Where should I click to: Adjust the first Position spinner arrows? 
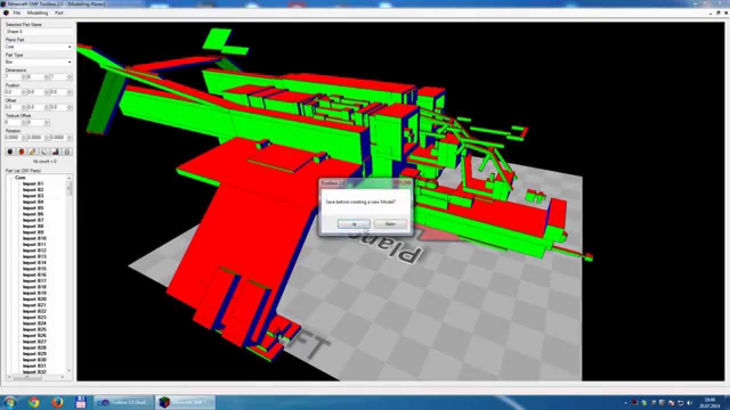(24, 92)
